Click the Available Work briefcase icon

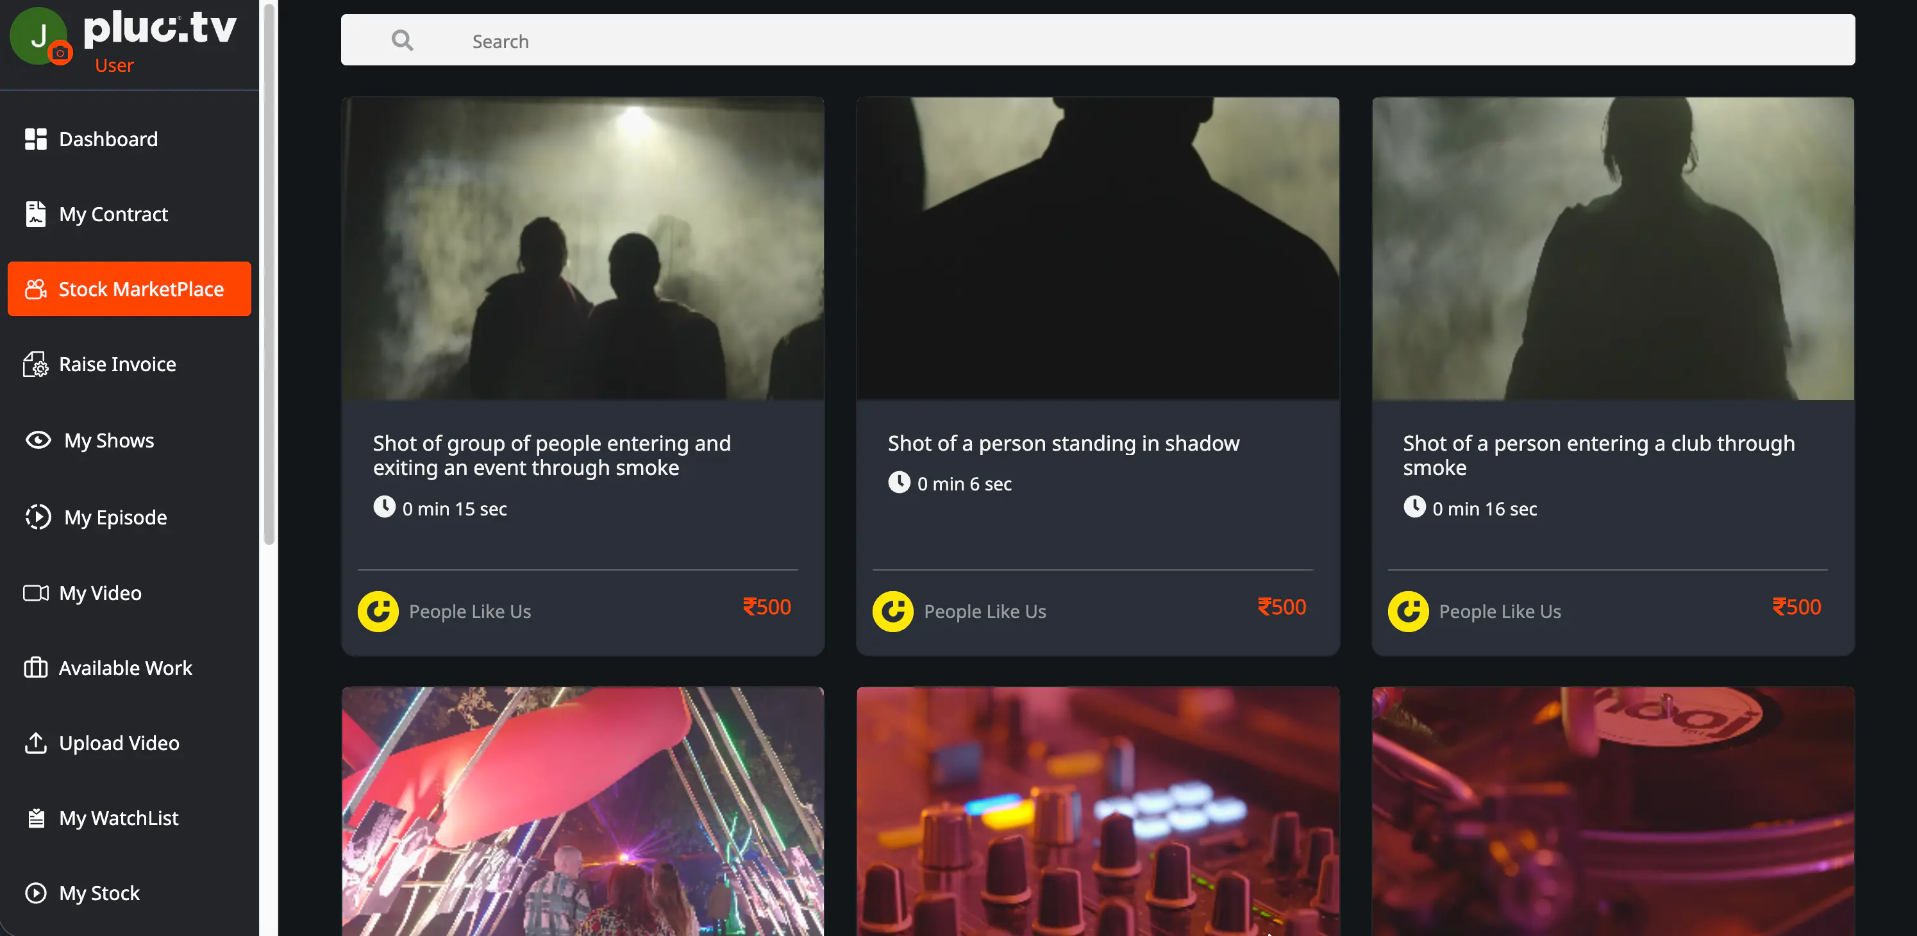35,668
